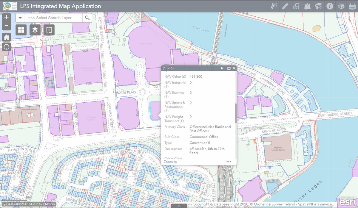
Task: Toggle coordinate capture icon in status bar
Action: 4,204
